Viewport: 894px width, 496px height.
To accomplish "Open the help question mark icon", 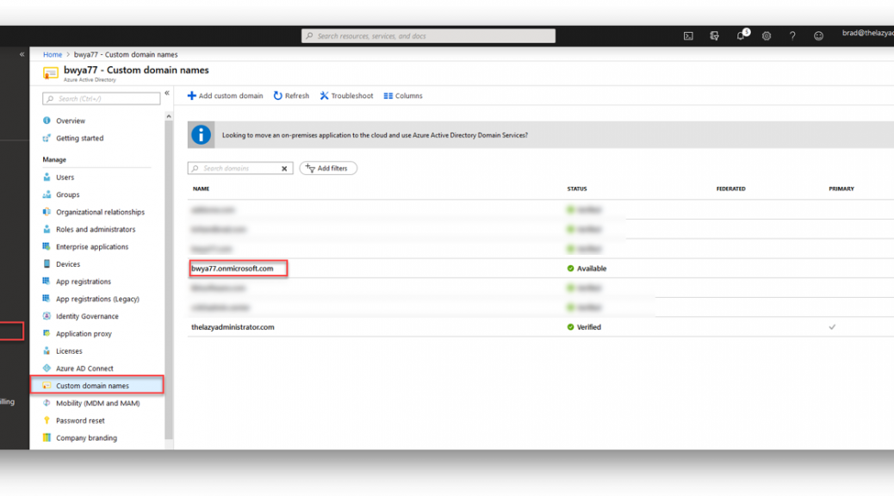I will (792, 36).
